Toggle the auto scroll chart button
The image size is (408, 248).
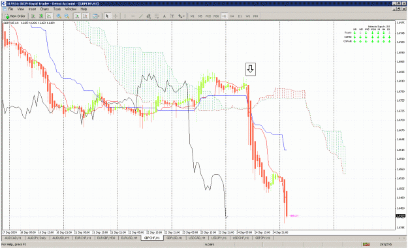point(77,16)
